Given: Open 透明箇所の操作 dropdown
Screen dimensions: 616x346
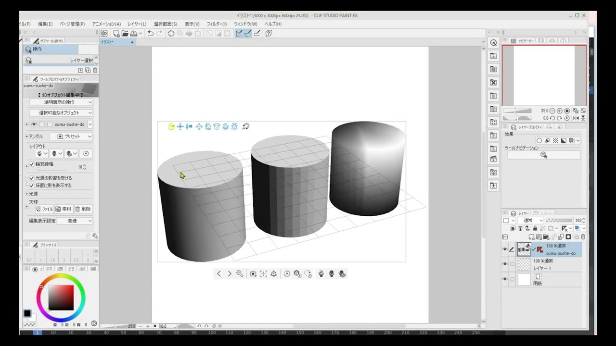Looking at the screenshot, I should tap(61, 102).
